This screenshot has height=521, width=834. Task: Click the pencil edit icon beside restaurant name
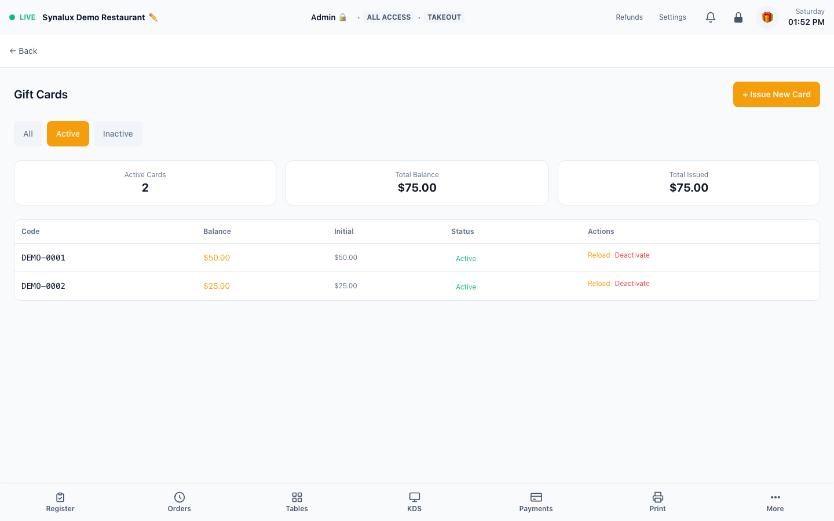153,17
